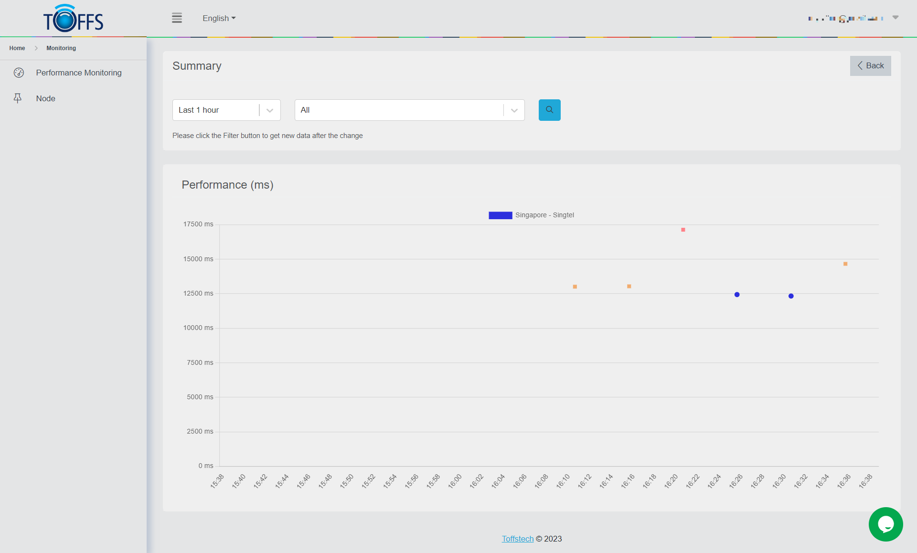The width and height of the screenshot is (917, 553).
Task: Open the user account dropdown arrow
Action: pos(896,18)
